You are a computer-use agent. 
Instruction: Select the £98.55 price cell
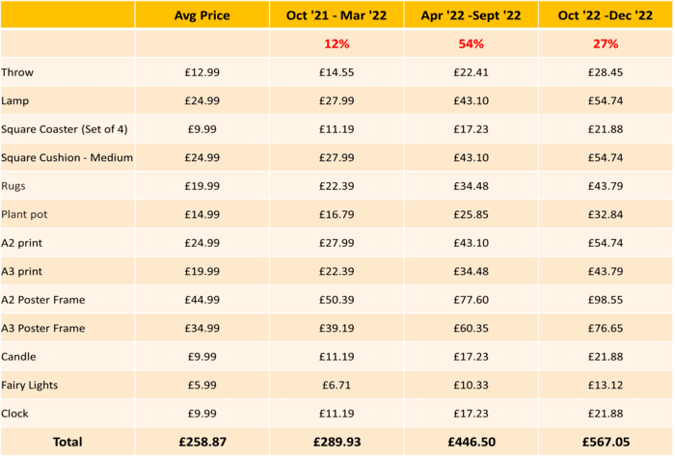click(x=606, y=300)
